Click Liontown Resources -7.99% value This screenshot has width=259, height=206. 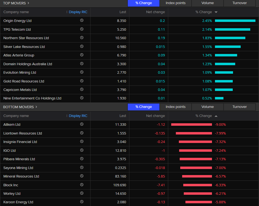(220, 133)
